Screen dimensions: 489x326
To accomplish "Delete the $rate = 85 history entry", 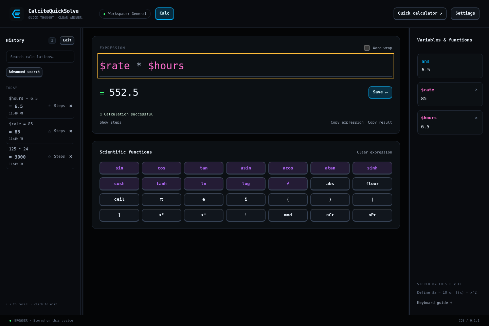I will coord(71,131).
